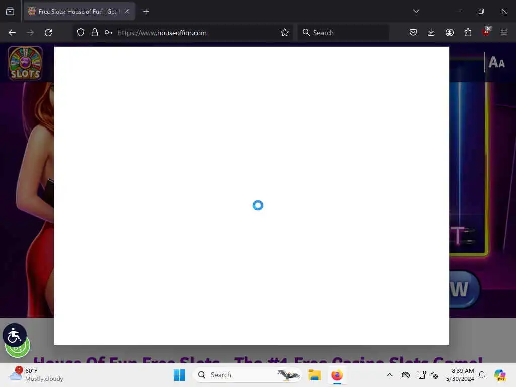Click the blue Play Now button edge

coord(464,289)
